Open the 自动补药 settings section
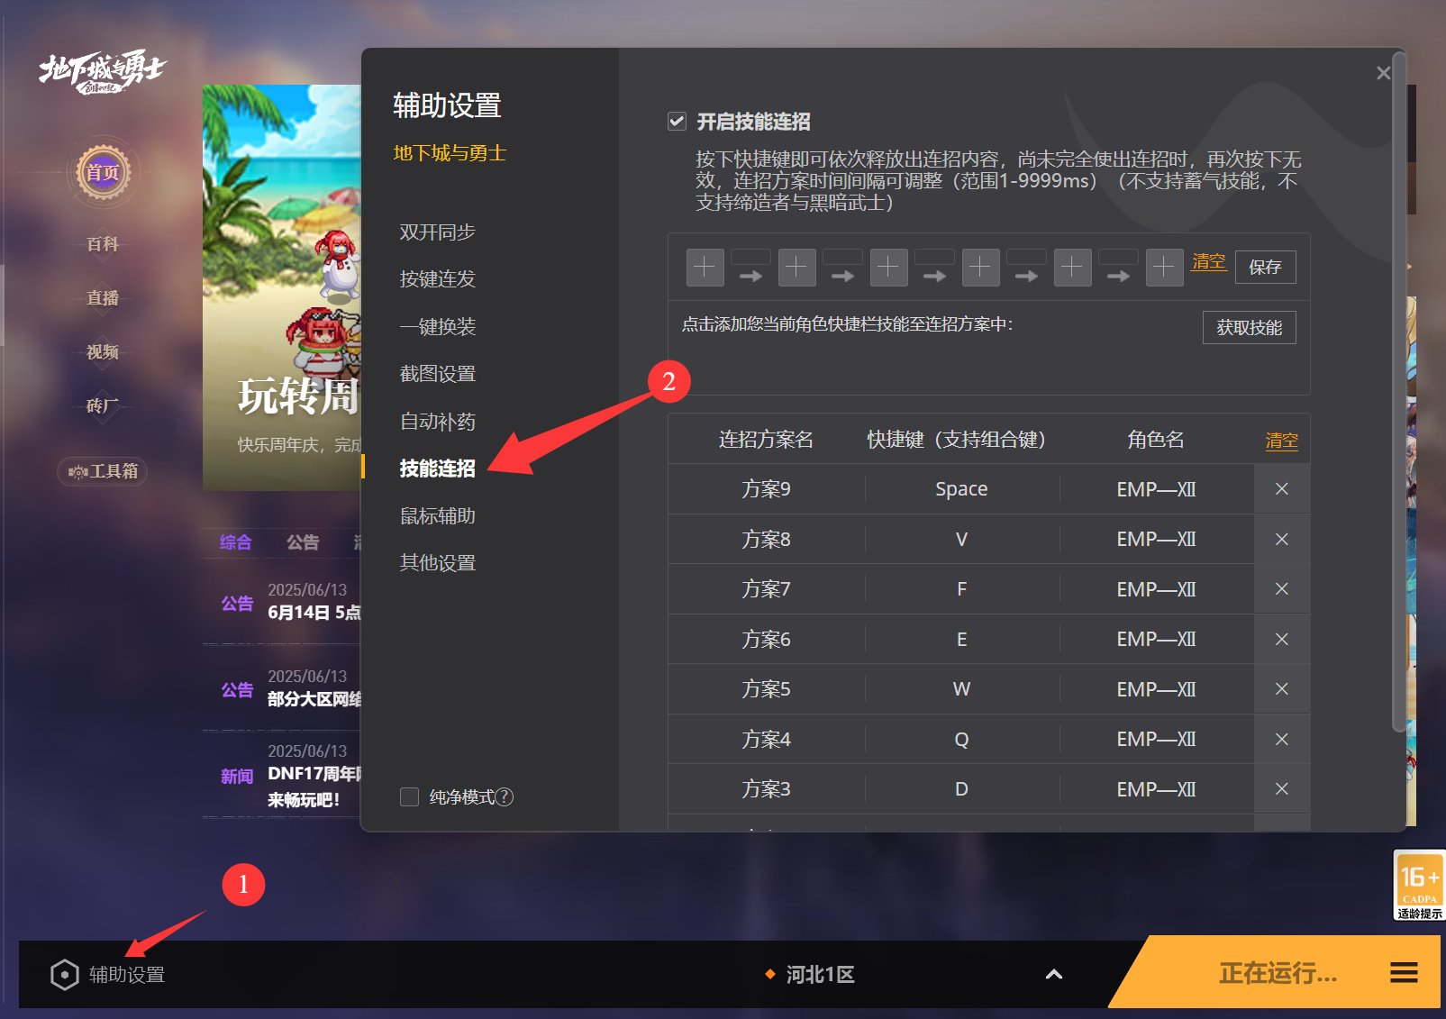The width and height of the screenshot is (1446, 1019). click(x=438, y=422)
